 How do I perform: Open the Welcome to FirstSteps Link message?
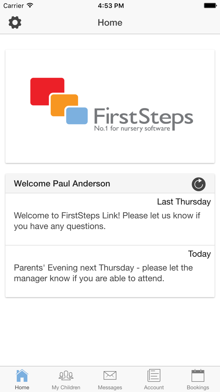[x=110, y=219]
